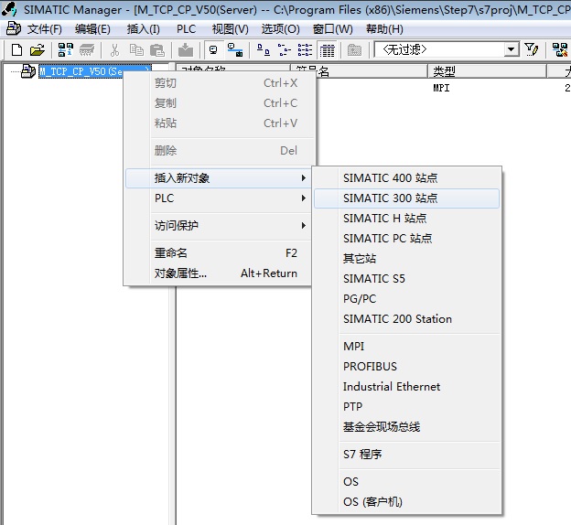The height and width of the screenshot is (525, 571).
Task: Select the M_TCP_CP_V50 project tree node
Action: coord(81,71)
